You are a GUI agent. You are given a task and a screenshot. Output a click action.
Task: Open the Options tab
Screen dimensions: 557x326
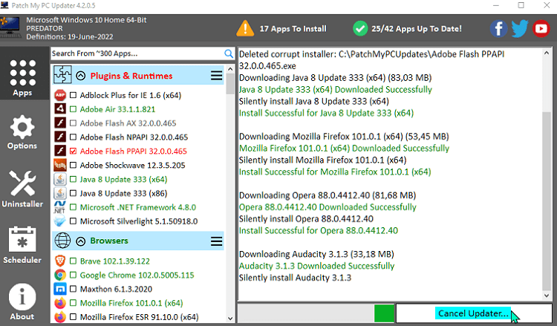(x=22, y=132)
